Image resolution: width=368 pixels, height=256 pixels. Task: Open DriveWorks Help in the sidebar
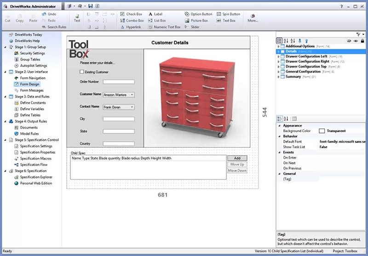(x=27, y=41)
